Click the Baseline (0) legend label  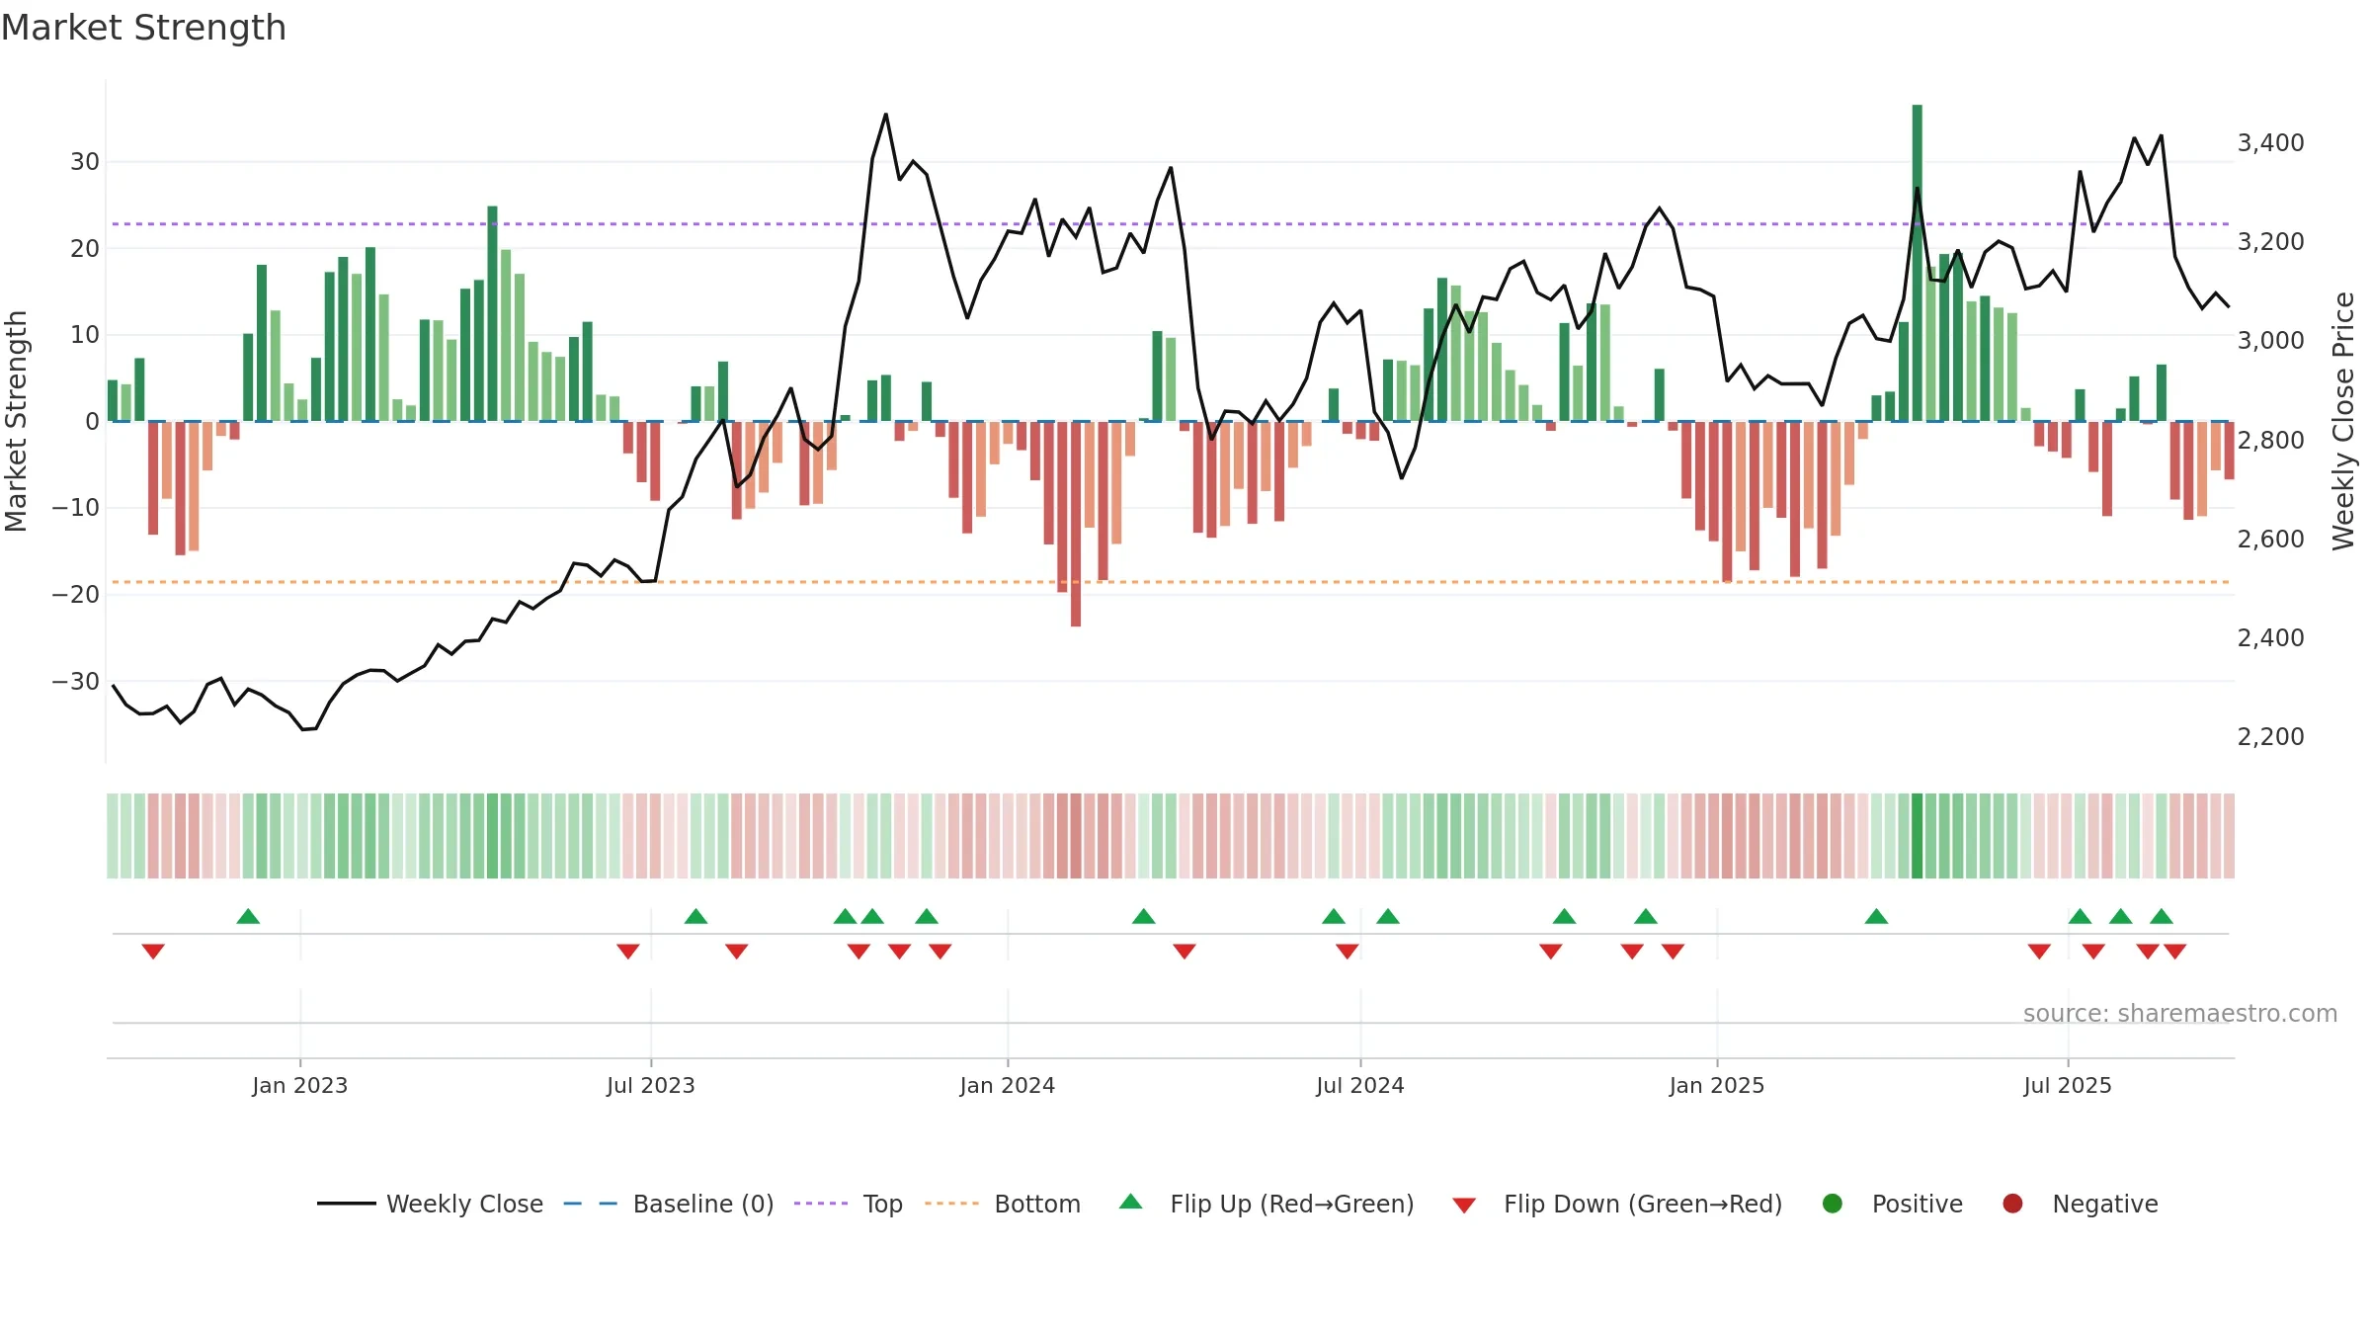(703, 1205)
